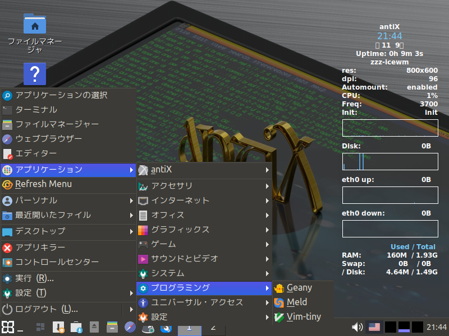
Task: Launch the compass web browser icon in taskbar
Action: click(x=130, y=327)
